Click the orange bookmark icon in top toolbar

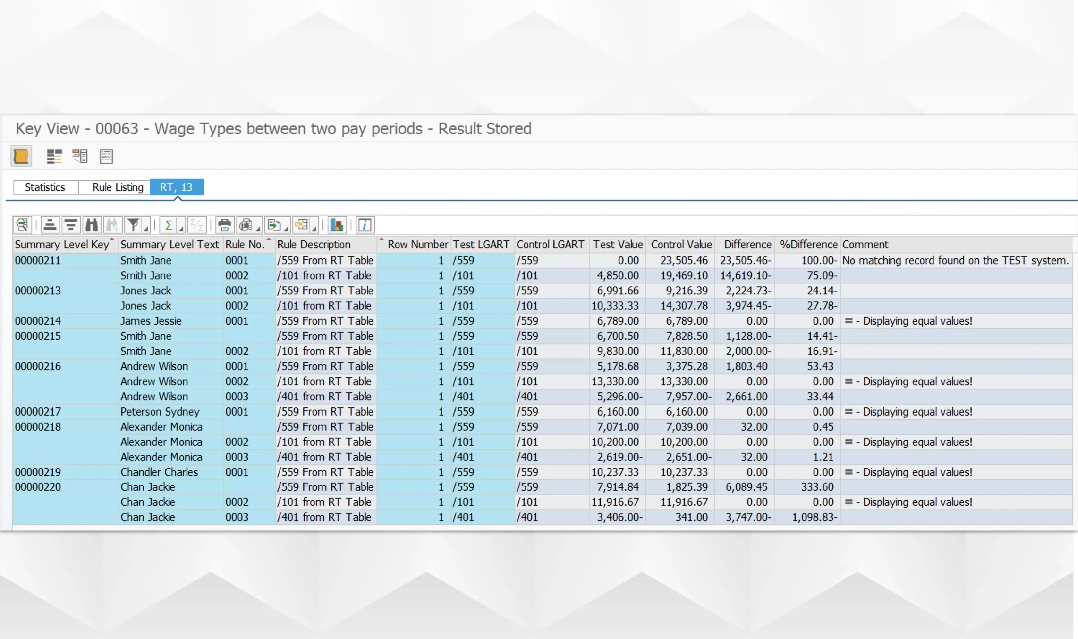pos(21,156)
